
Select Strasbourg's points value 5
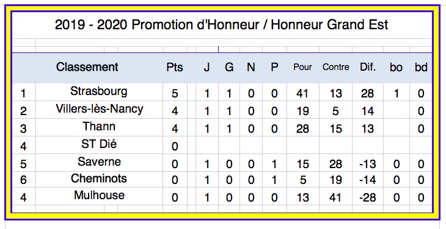175,94
